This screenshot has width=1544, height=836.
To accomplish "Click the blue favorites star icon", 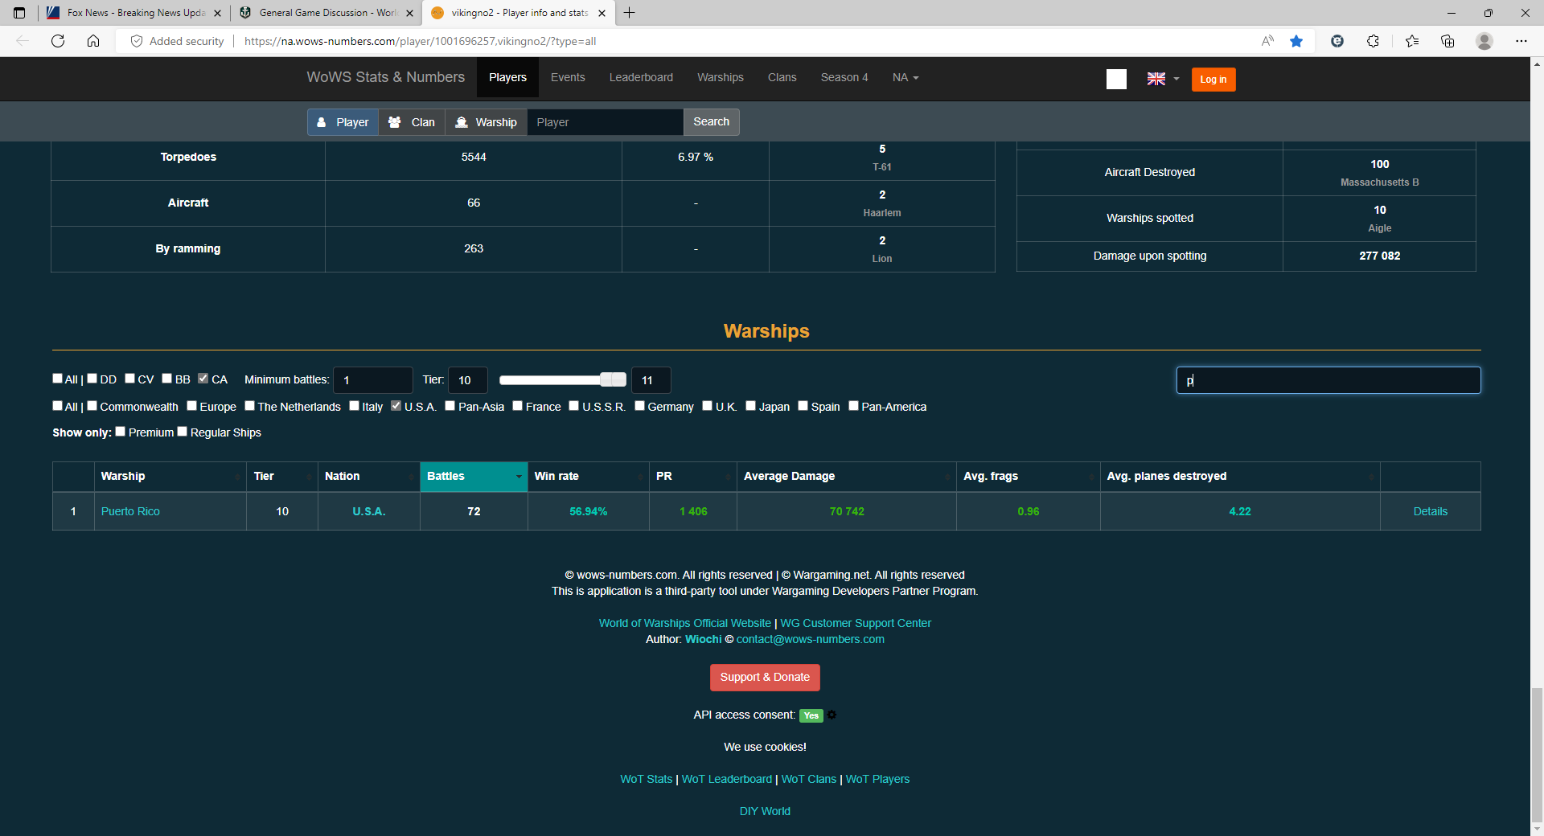I will point(1296,41).
